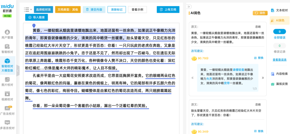Click 选择校对项 button

point(44,10)
